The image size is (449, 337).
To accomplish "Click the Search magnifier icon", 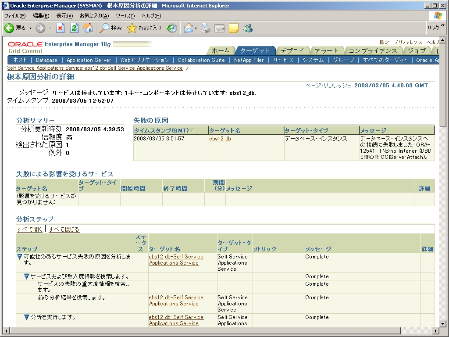I will click(104, 28).
